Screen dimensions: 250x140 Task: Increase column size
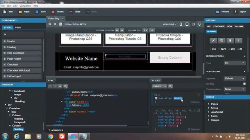tap(145, 30)
